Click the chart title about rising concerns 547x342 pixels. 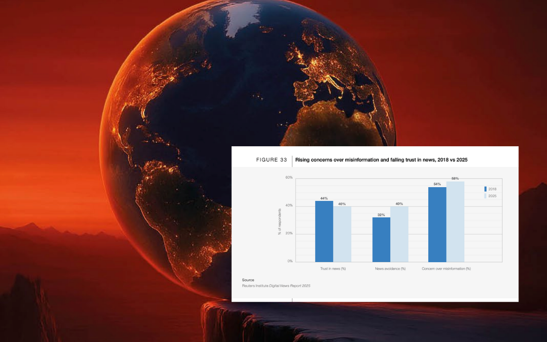click(381, 160)
